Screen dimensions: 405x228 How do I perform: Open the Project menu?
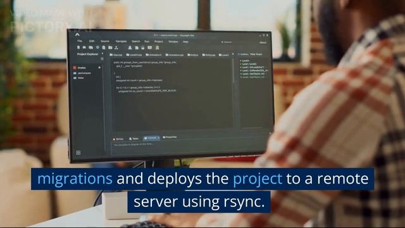click(x=159, y=42)
